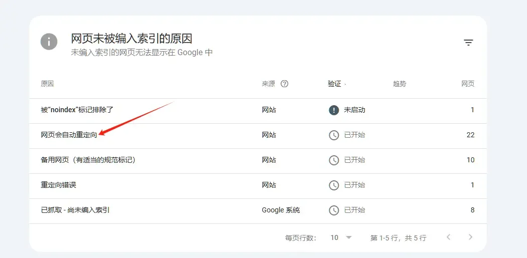Open the filter icon at top right
Image resolution: width=527 pixels, height=258 pixels.
(x=468, y=42)
